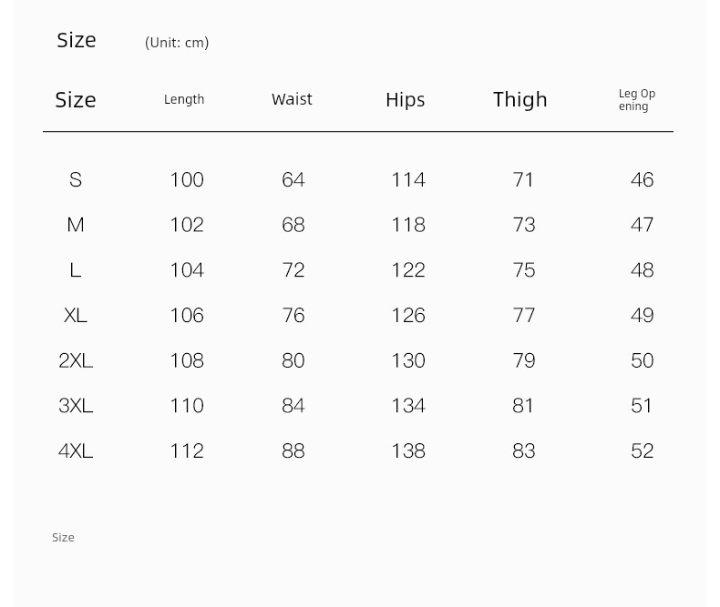Screen dimensions: 720x607
Task: Select the 3XL size row label
Action: [x=76, y=406]
